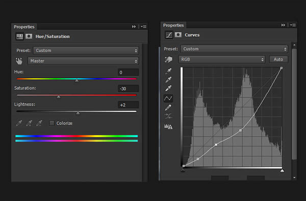Screen dimensions: 306x201
Task: Open the Curves panel flyout menu
Action: click(293, 25)
